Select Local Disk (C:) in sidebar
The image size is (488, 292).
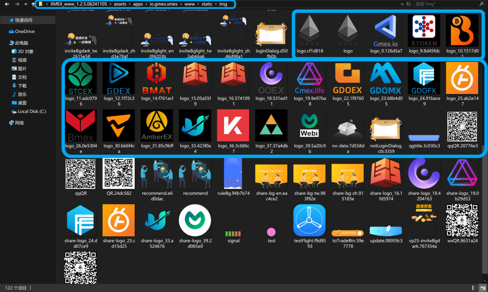[x=32, y=112]
